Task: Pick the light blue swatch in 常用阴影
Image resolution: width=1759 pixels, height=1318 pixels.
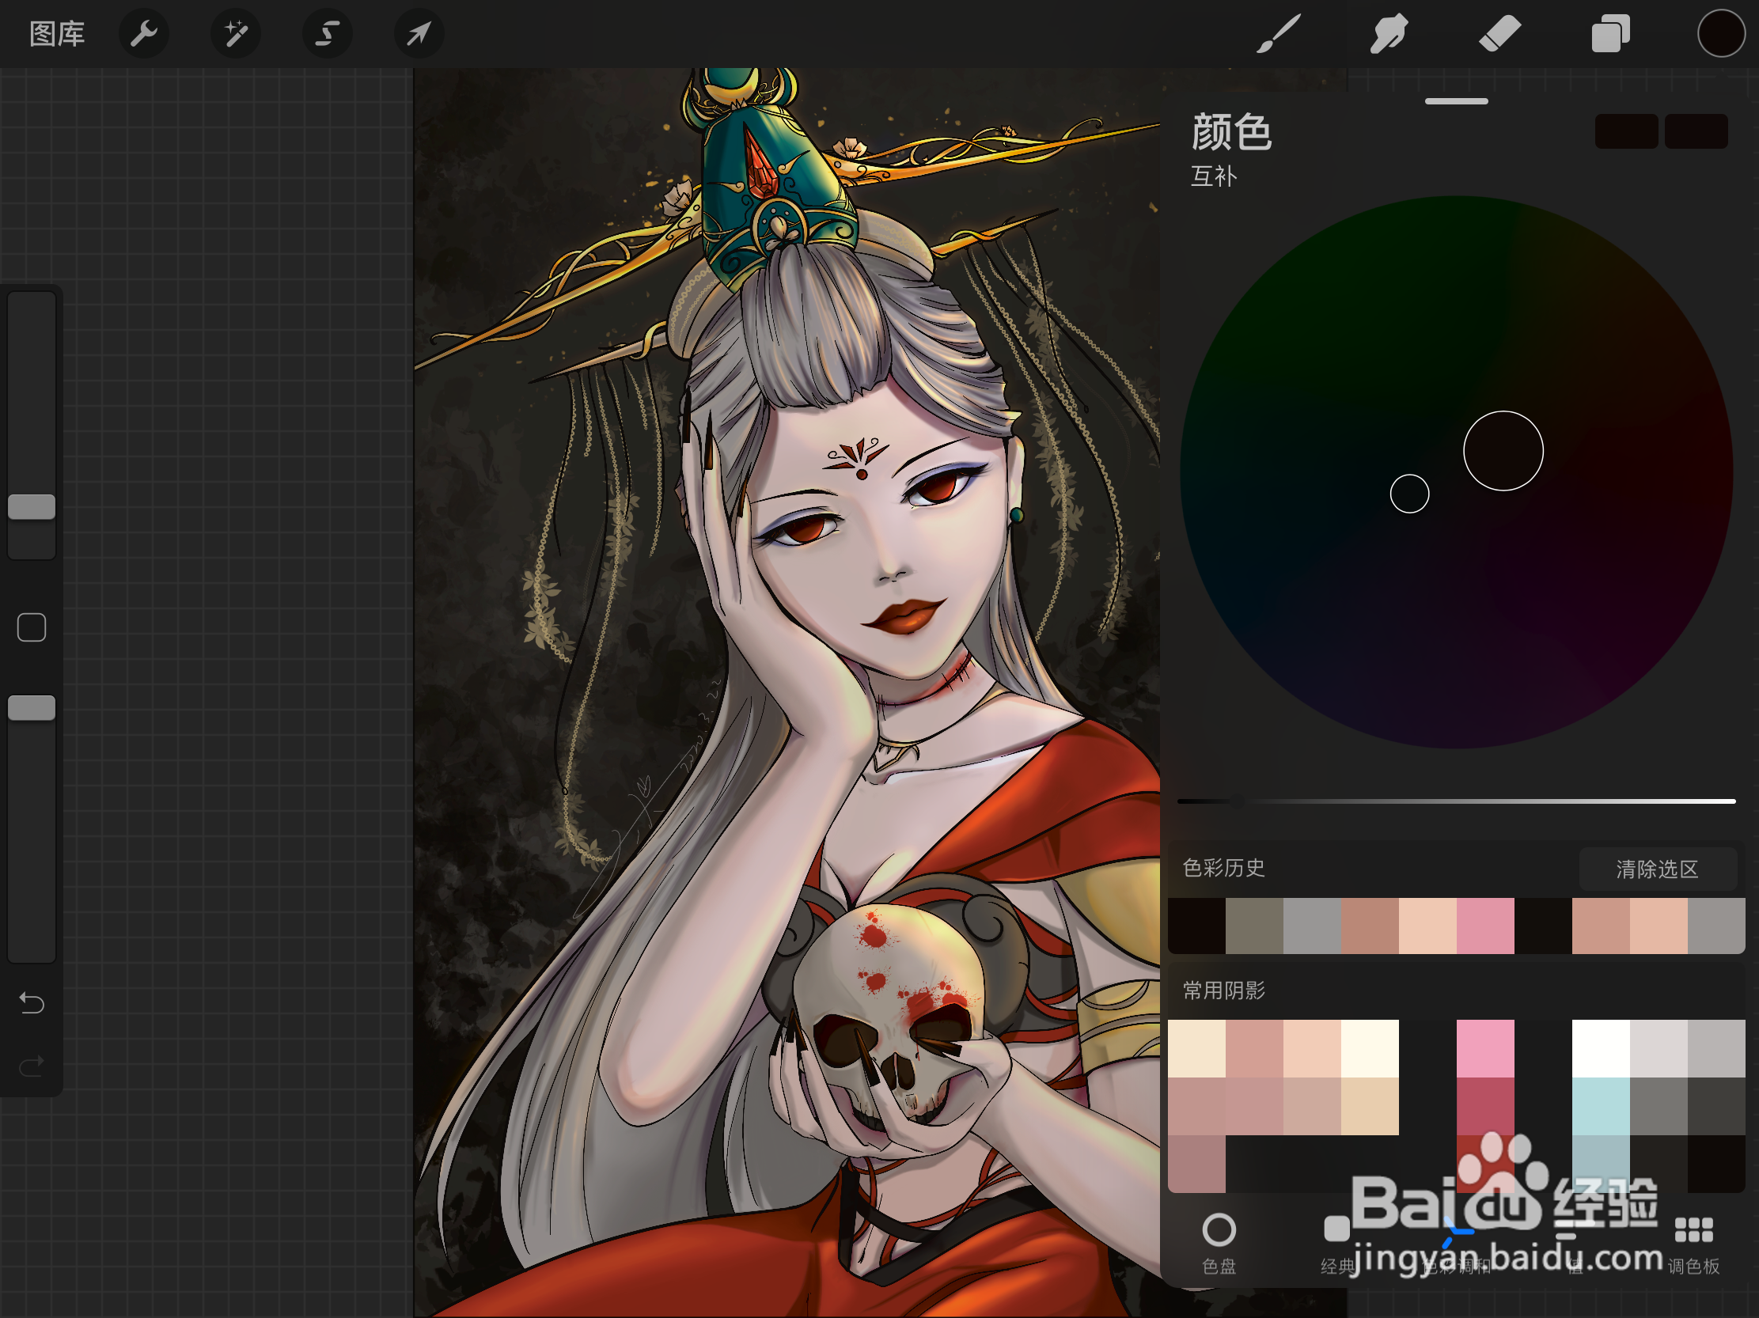Action: click(x=1601, y=1106)
